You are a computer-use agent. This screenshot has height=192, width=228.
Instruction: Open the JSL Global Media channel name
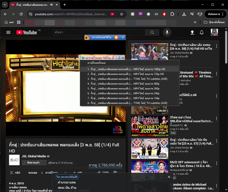[x=34, y=156]
